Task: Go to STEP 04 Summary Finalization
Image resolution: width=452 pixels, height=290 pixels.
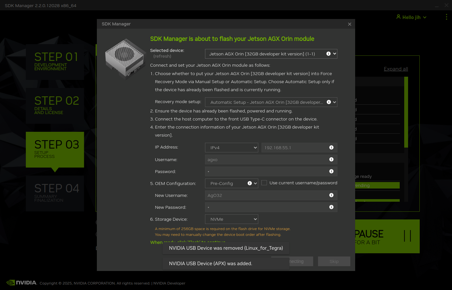Action: [55, 193]
